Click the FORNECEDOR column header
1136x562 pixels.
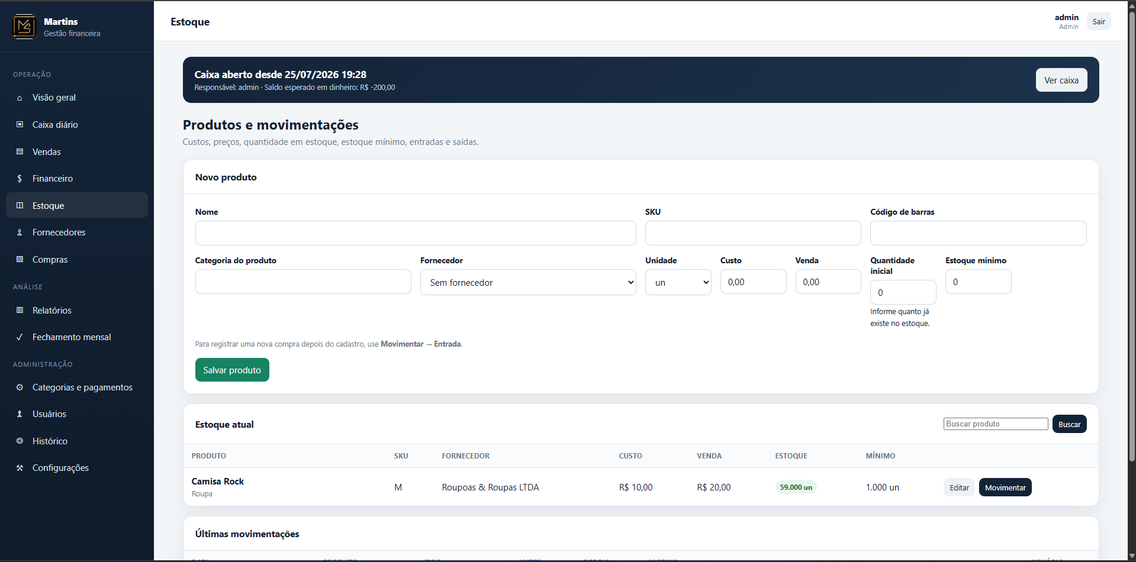click(x=466, y=456)
